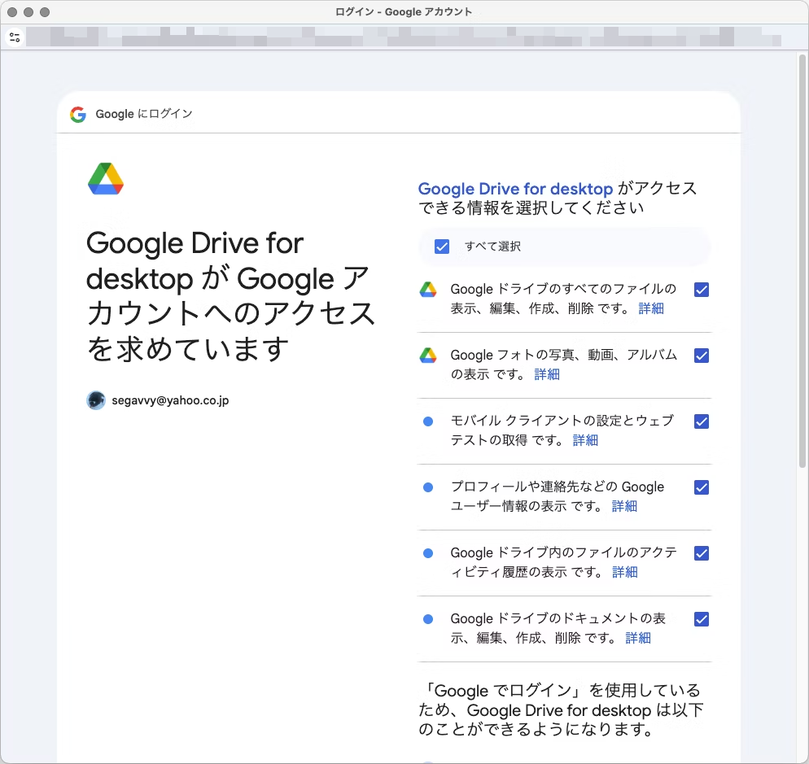Click the Google G logo in header
The height and width of the screenshot is (764, 809).
point(78,114)
